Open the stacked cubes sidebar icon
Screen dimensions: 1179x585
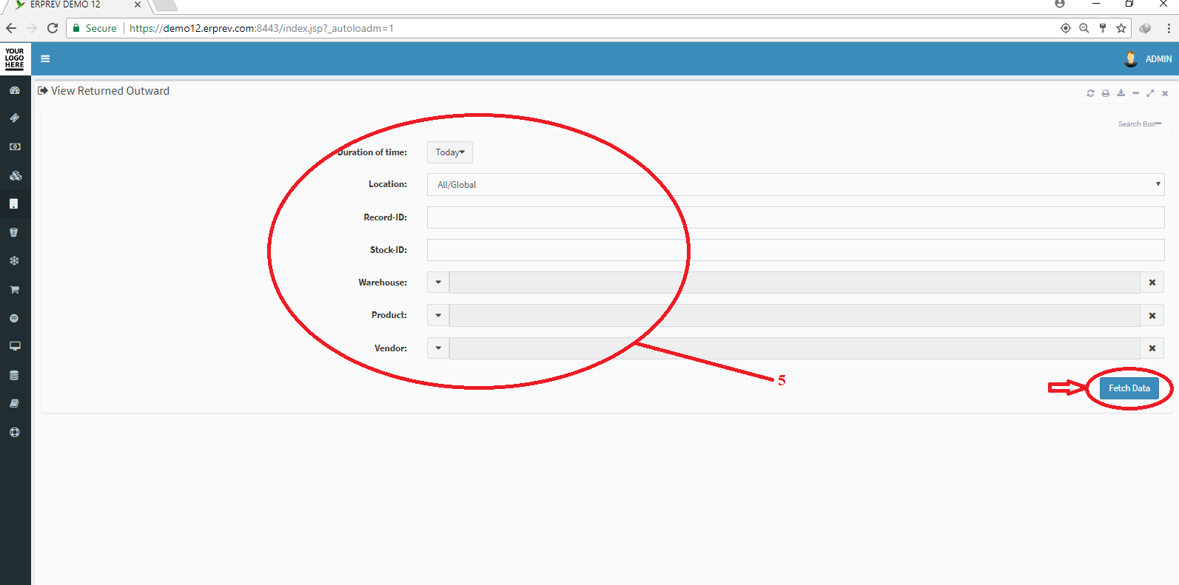15,176
